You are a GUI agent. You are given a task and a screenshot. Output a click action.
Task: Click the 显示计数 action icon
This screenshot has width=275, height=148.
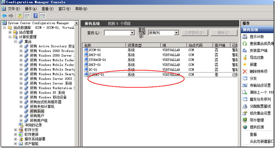click(x=245, y=37)
